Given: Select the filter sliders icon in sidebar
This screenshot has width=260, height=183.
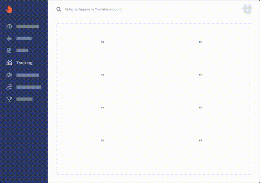Looking at the screenshot, I should (x=9, y=39).
